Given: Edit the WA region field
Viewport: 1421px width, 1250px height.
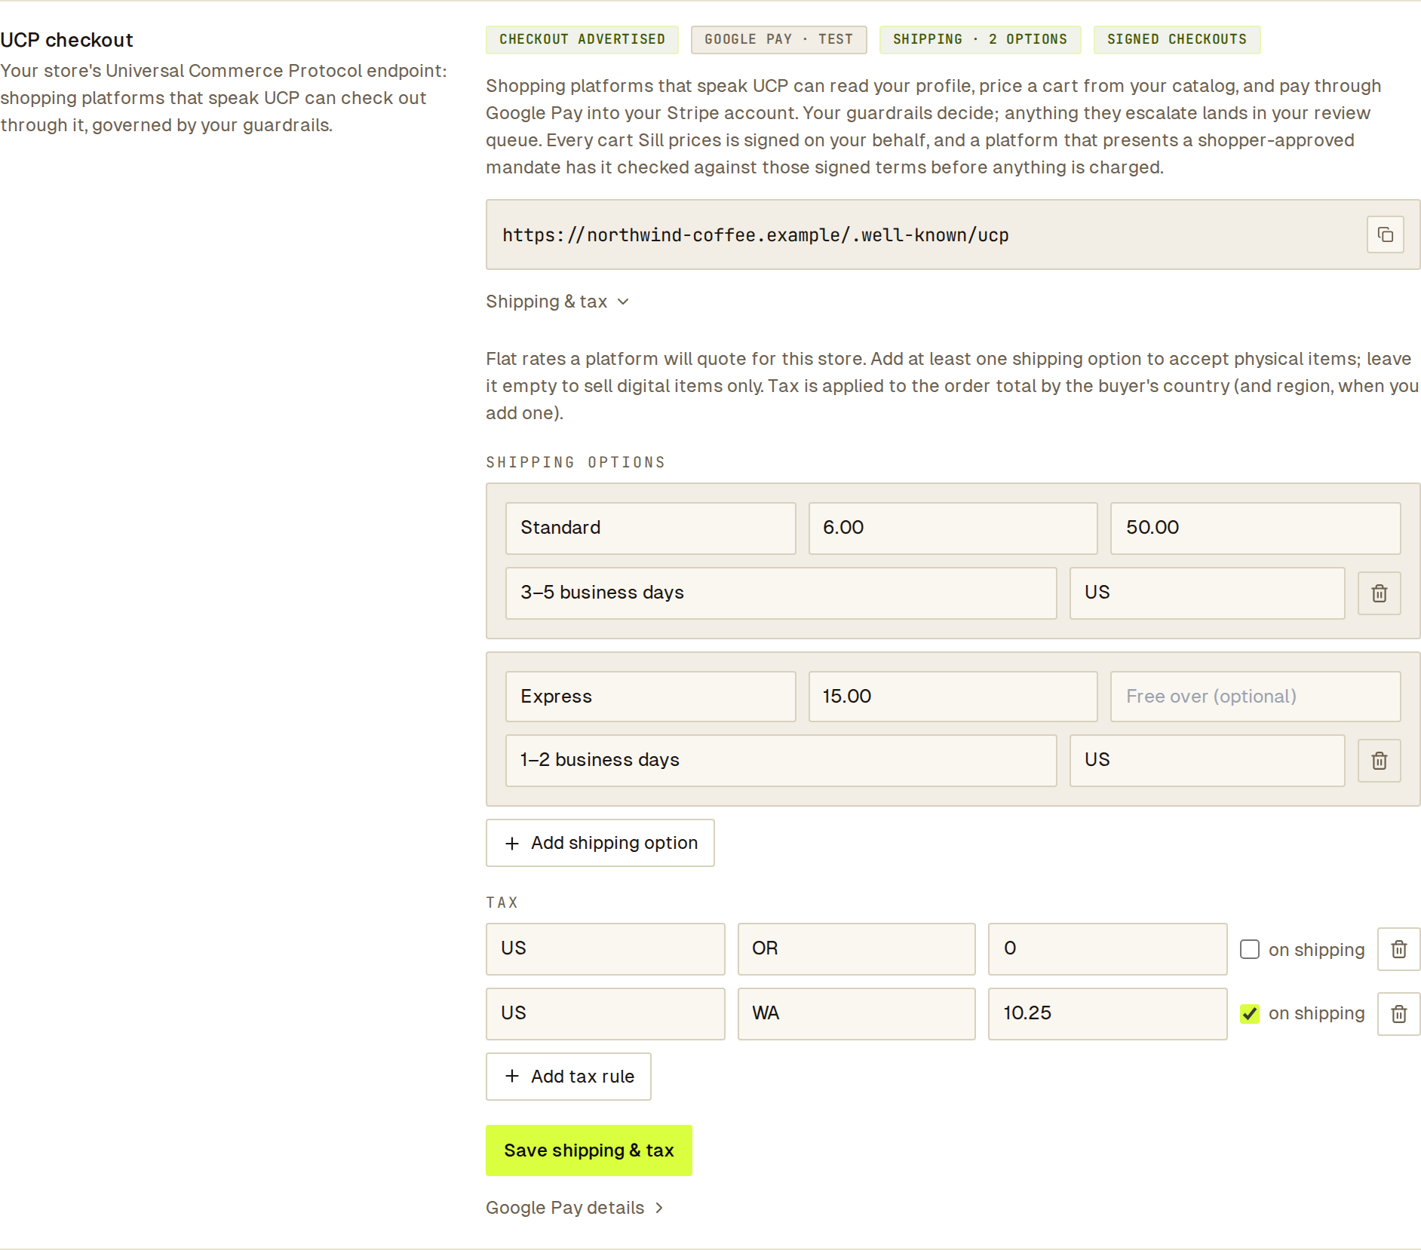Looking at the screenshot, I should point(857,1013).
